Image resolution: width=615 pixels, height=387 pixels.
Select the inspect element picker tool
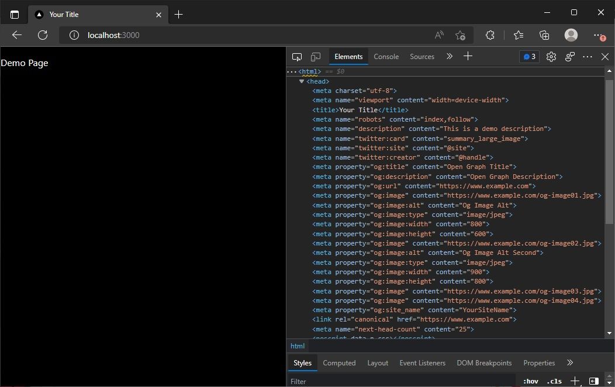coord(297,56)
